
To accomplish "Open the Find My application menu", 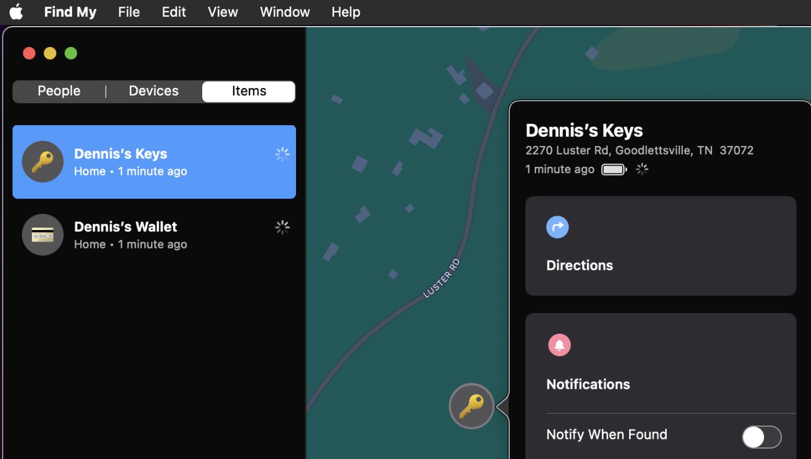I will tap(70, 12).
